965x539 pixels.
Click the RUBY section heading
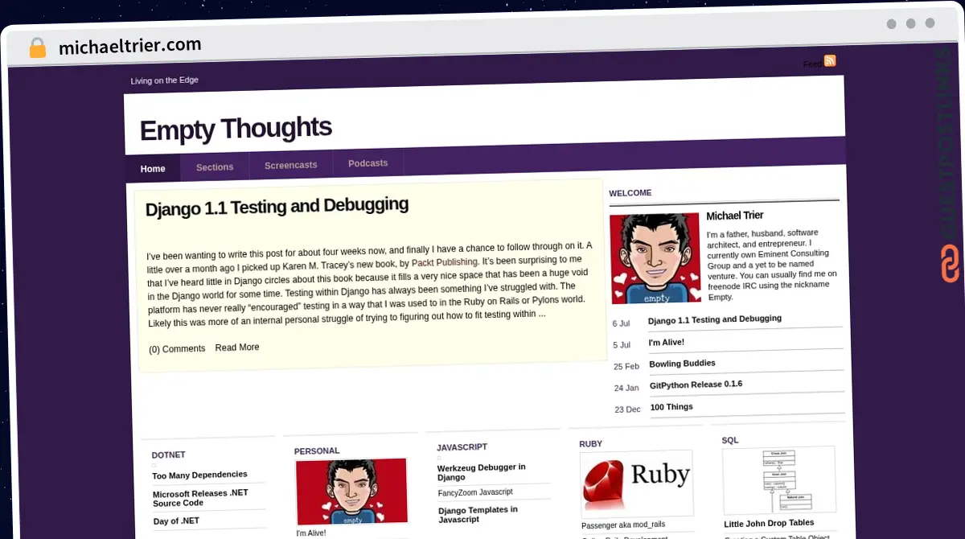pyautogui.click(x=590, y=444)
